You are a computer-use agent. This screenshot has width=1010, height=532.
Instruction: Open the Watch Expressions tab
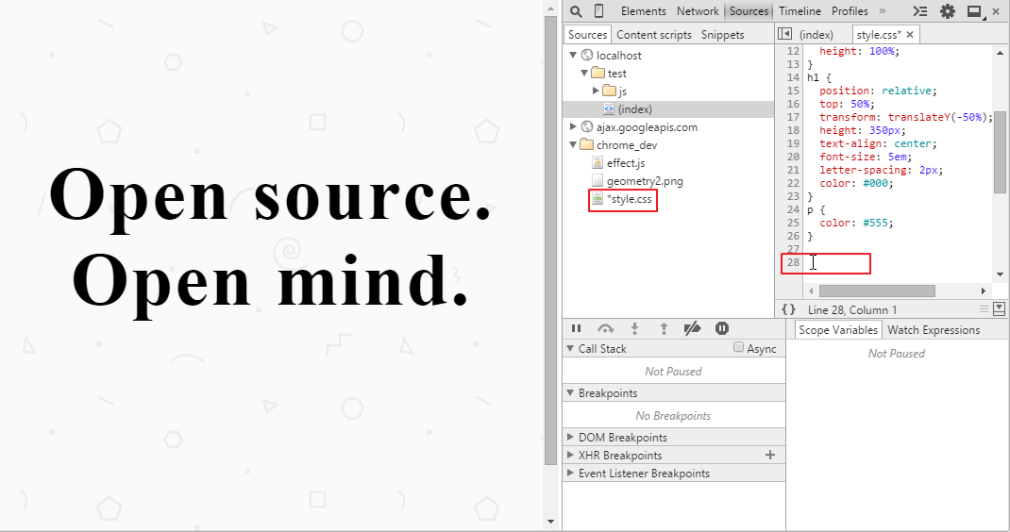(933, 330)
